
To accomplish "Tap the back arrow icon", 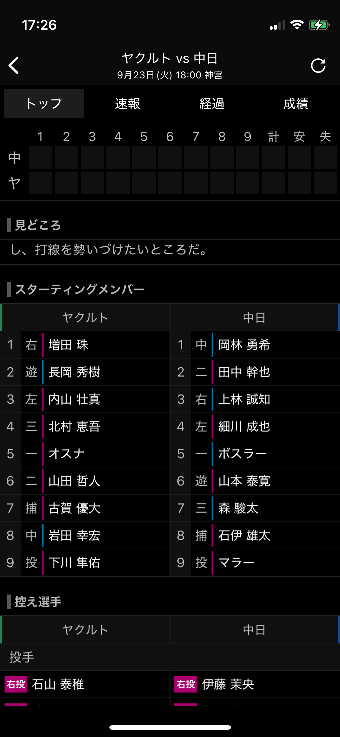I will click(x=14, y=65).
